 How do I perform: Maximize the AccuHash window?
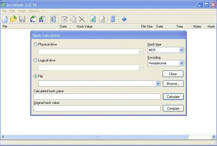point(206,5)
